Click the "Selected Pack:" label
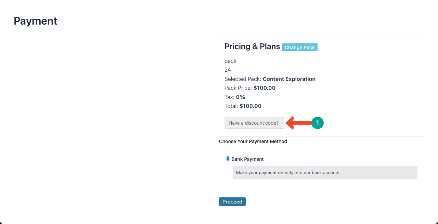 (243, 79)
